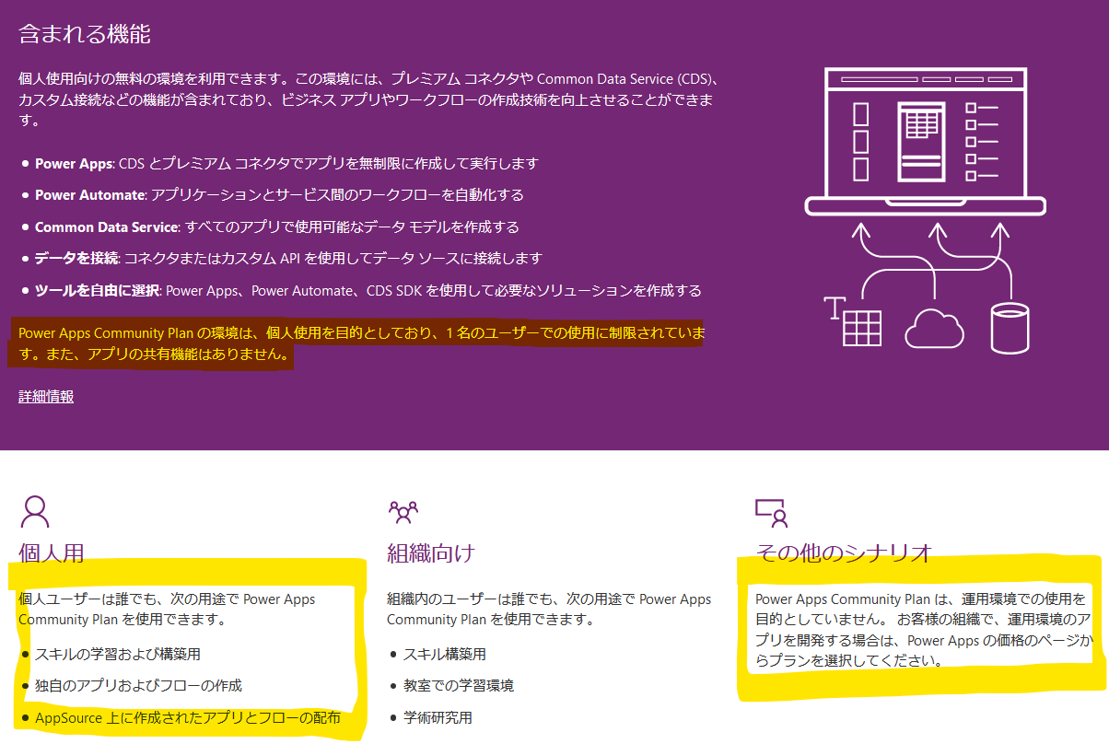Click スキル構築用 bullet under 組織向け

[x=438, y=655]
